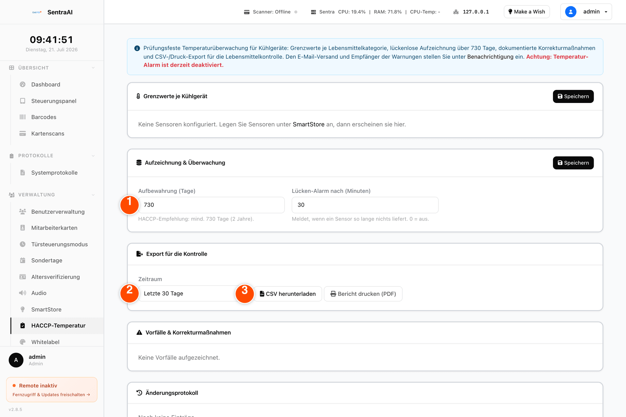Click the Barcodes icon in sidebar
Viewport: 626px width, 417px height.
tap(22, 117)
